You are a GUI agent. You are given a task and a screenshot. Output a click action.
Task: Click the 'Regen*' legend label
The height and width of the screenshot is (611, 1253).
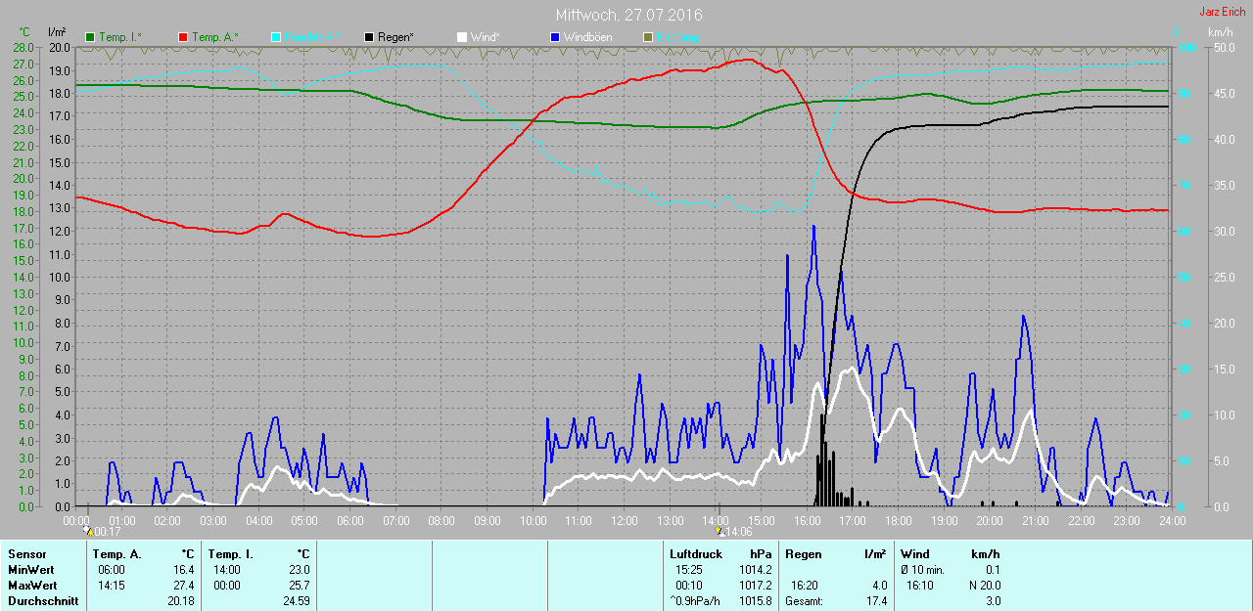click(395, 37)
